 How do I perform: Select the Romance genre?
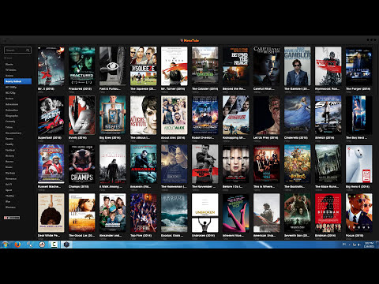[11, 179]
